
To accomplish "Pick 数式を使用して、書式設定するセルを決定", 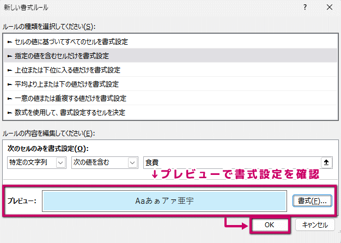I will pyautogui.click(x=66, y=112).
